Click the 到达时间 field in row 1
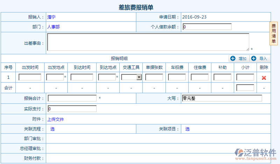This screenshot has width=280, height=164. 82,77
